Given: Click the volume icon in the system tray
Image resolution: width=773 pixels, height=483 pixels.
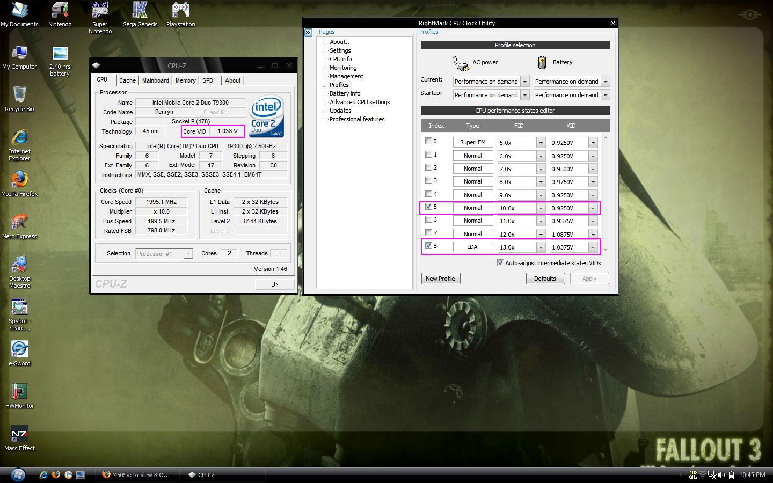Looking at the screenshot, I should pos(721,475).
